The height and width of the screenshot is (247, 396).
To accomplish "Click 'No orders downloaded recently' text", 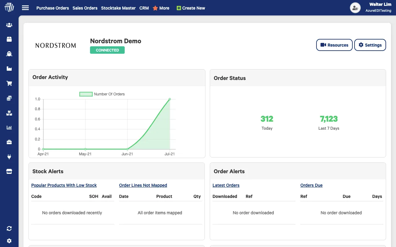I will 72,213.
